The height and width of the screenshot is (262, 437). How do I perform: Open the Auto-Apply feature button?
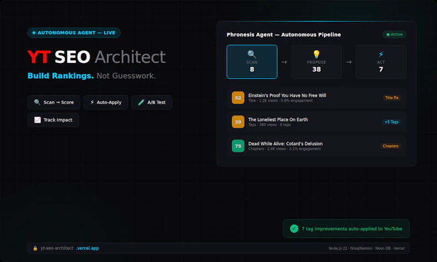105,102
